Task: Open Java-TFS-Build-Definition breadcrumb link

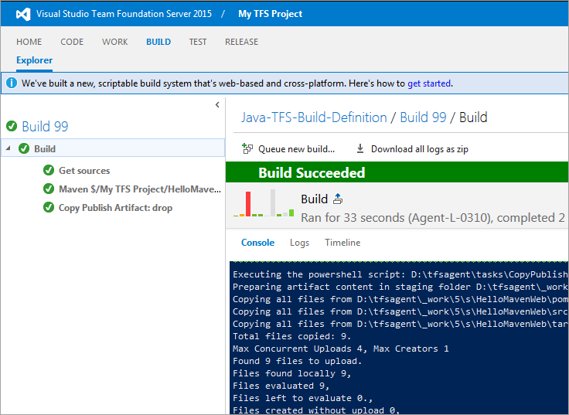Action: 314,117
